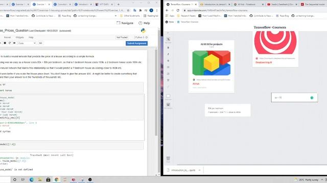Click the Trash icon in Milanote sidebar

[x=168, y=159]
